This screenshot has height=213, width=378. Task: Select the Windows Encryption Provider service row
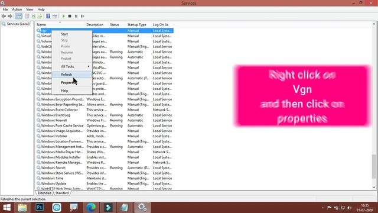click(105, 99)
